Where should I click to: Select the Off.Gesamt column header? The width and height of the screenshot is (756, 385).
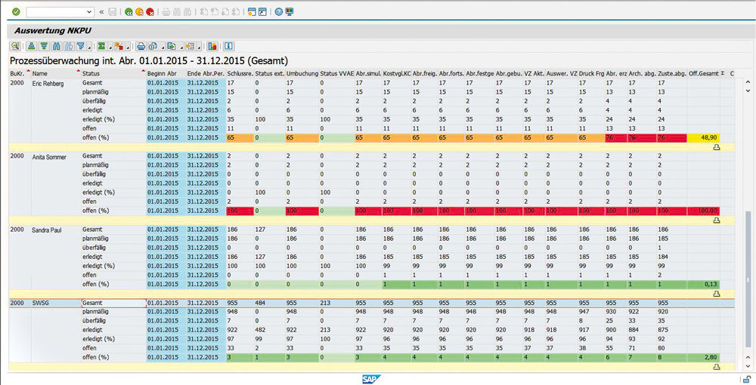point(703,73)
